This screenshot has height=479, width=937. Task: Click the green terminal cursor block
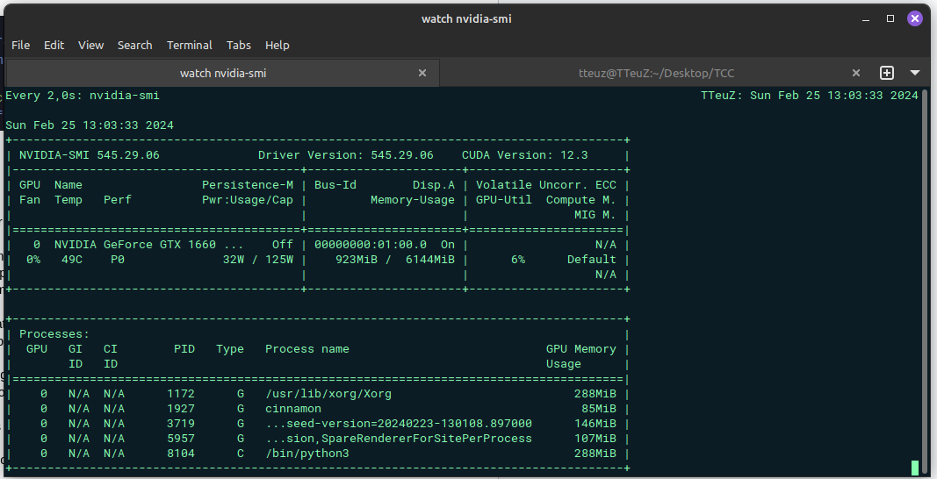[x=914, y=468]
